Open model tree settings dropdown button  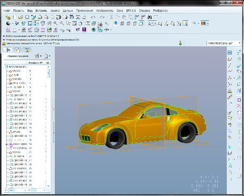click(38, 56)
